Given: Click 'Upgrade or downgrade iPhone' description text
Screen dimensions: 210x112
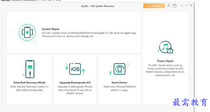Looking at the screenshot, I should point(75,90).
